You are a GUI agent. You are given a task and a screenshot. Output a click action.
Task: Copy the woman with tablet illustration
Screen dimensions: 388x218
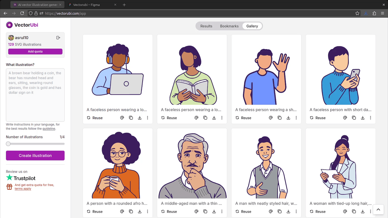[354, 212]
